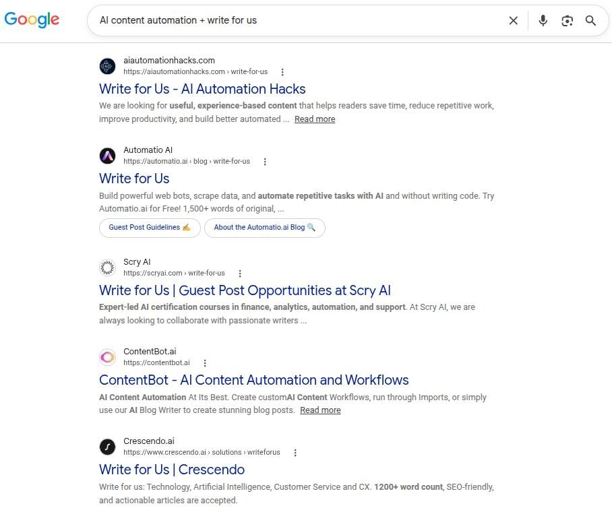Click URL 'https://contentbot.ai'
This screenshot has width=612, height=510.
coord(156,363)
